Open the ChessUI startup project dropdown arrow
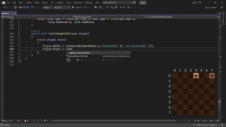The image size is (226, 127). [83, 7]
